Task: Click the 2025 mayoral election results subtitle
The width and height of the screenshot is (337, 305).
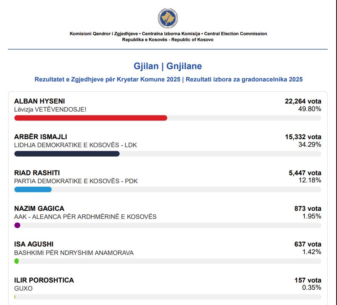Action: coord(168,79)
